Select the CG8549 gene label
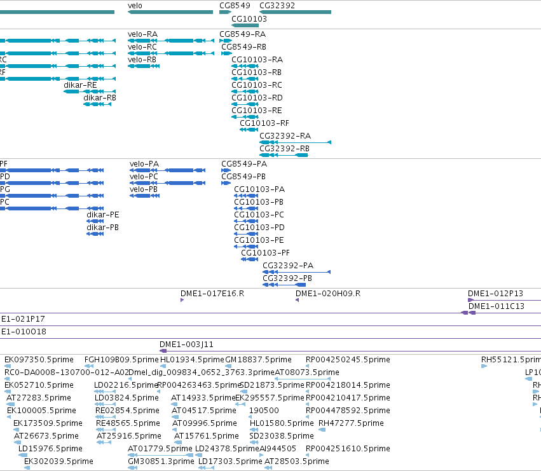Viewport: 541px width, 471px height. 235,6
